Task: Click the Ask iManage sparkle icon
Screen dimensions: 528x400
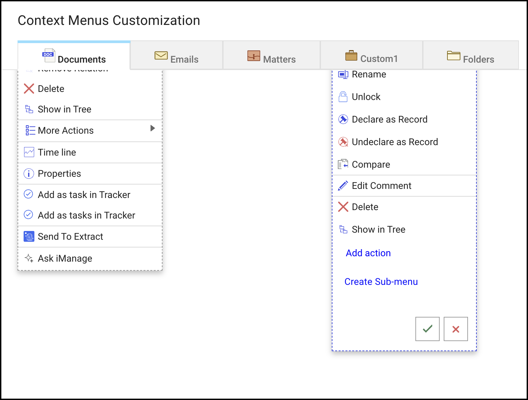Action: coord(29,259)
